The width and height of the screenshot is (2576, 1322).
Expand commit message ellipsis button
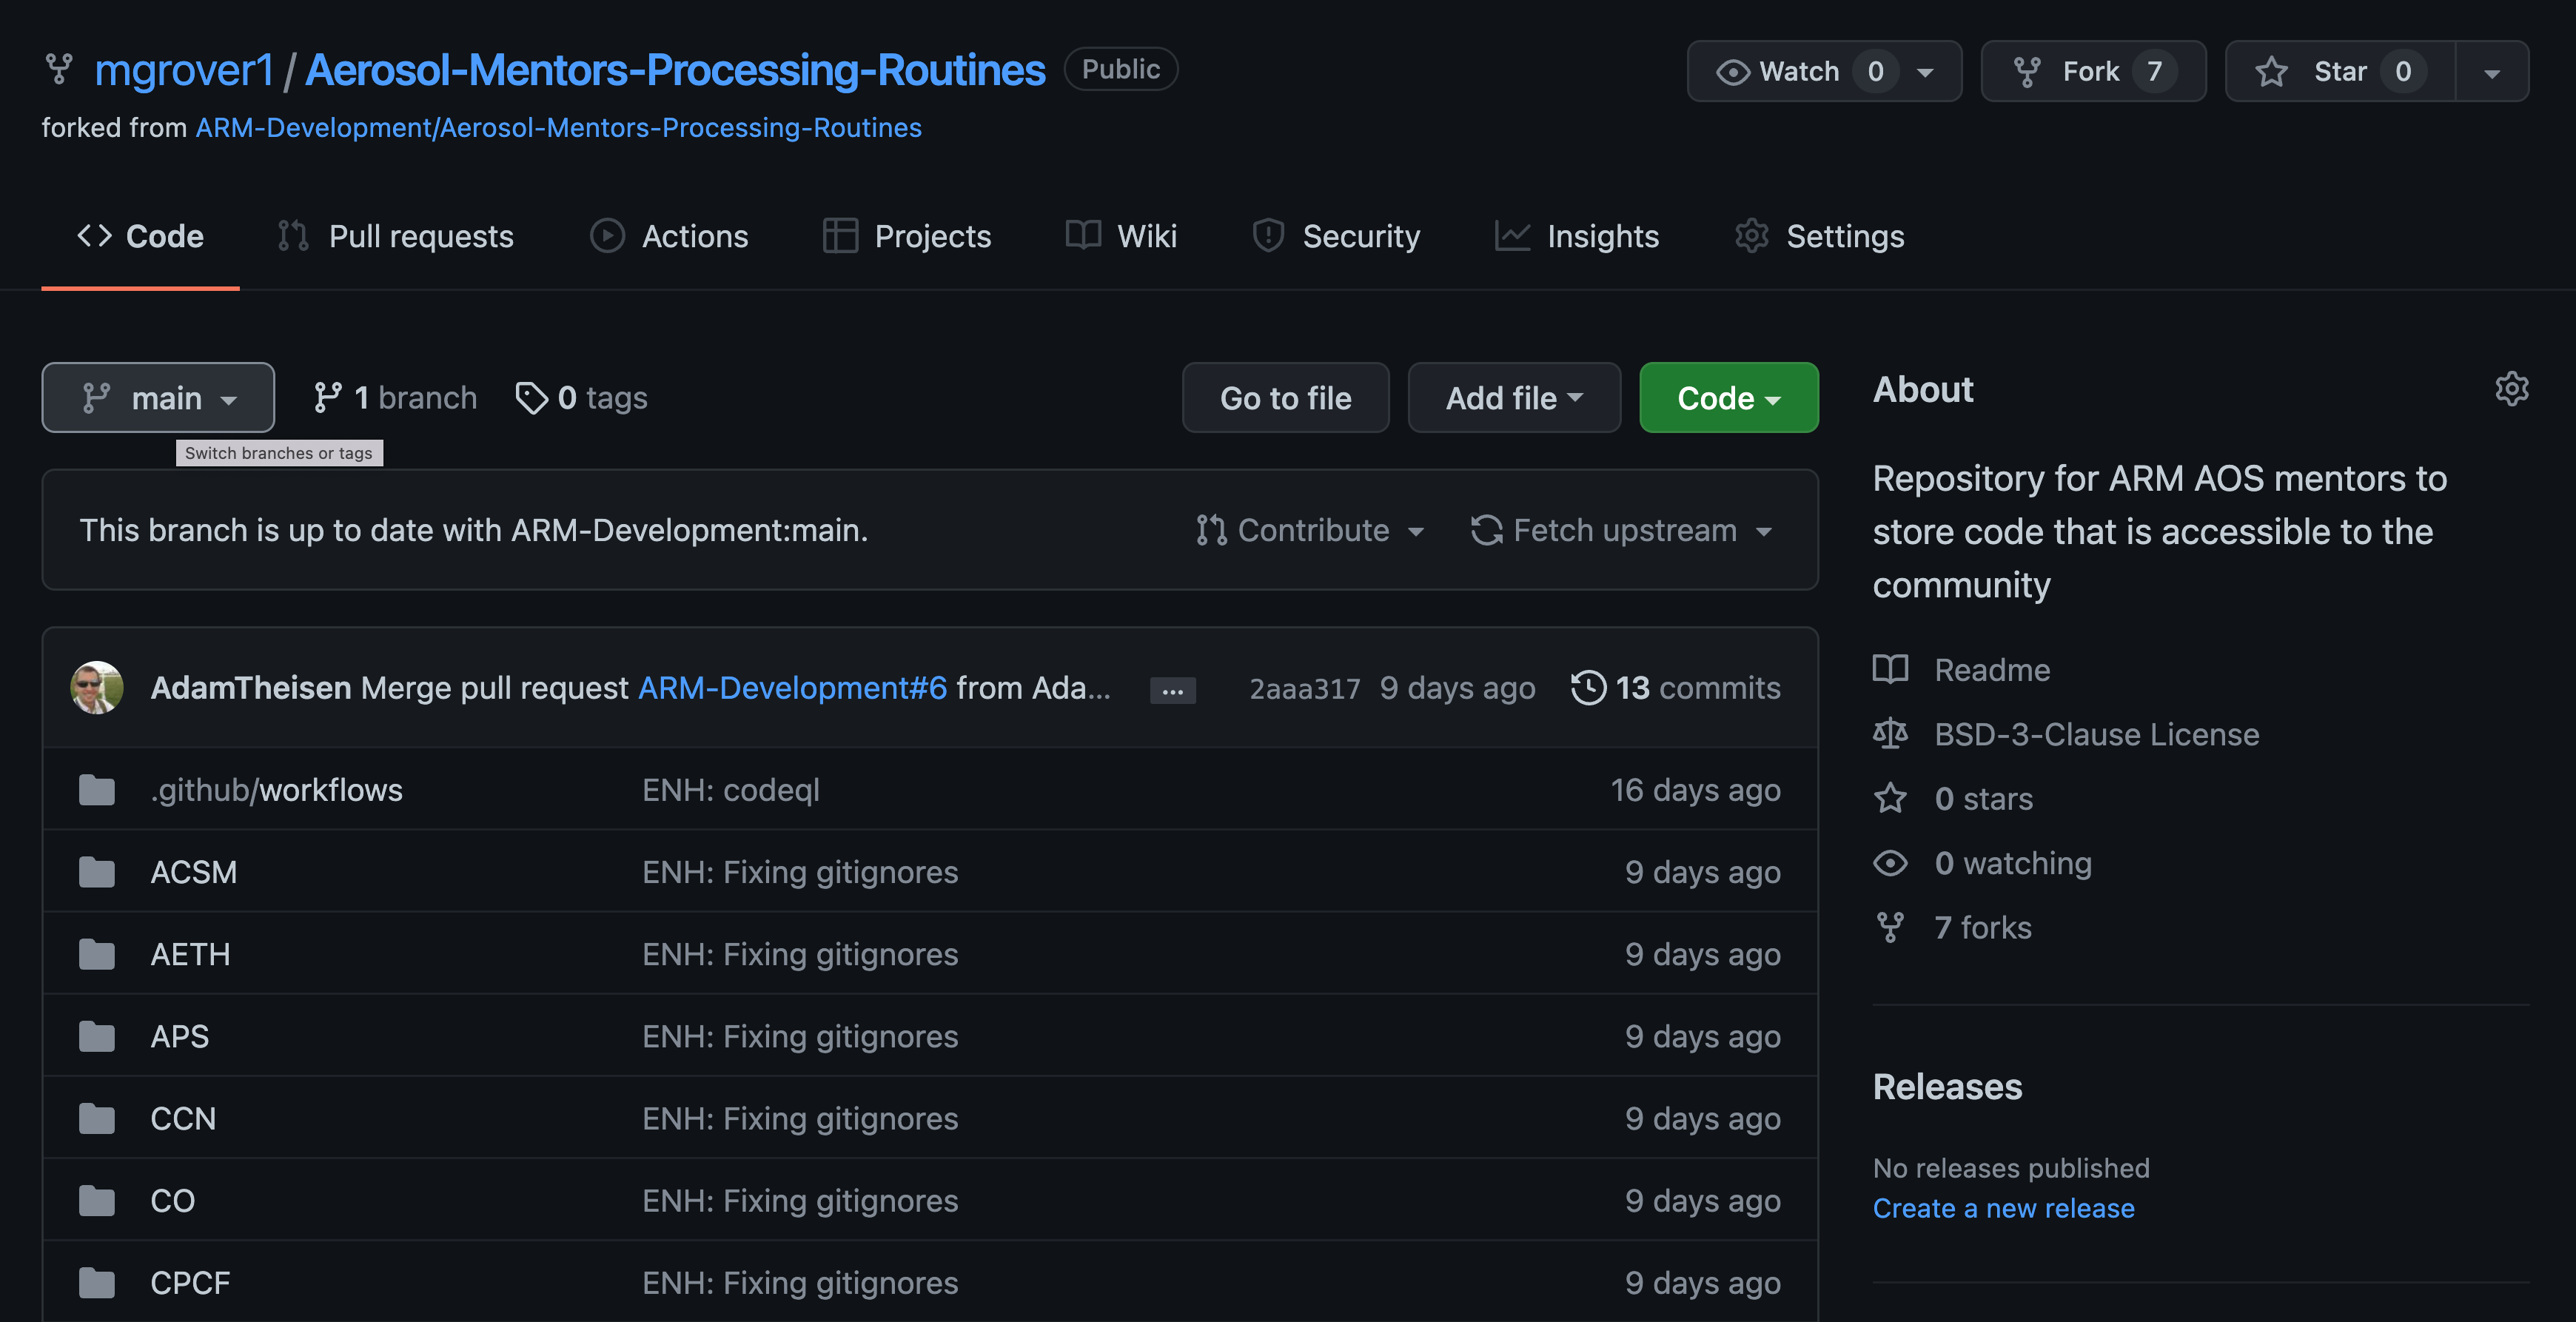pos(1172,690)
